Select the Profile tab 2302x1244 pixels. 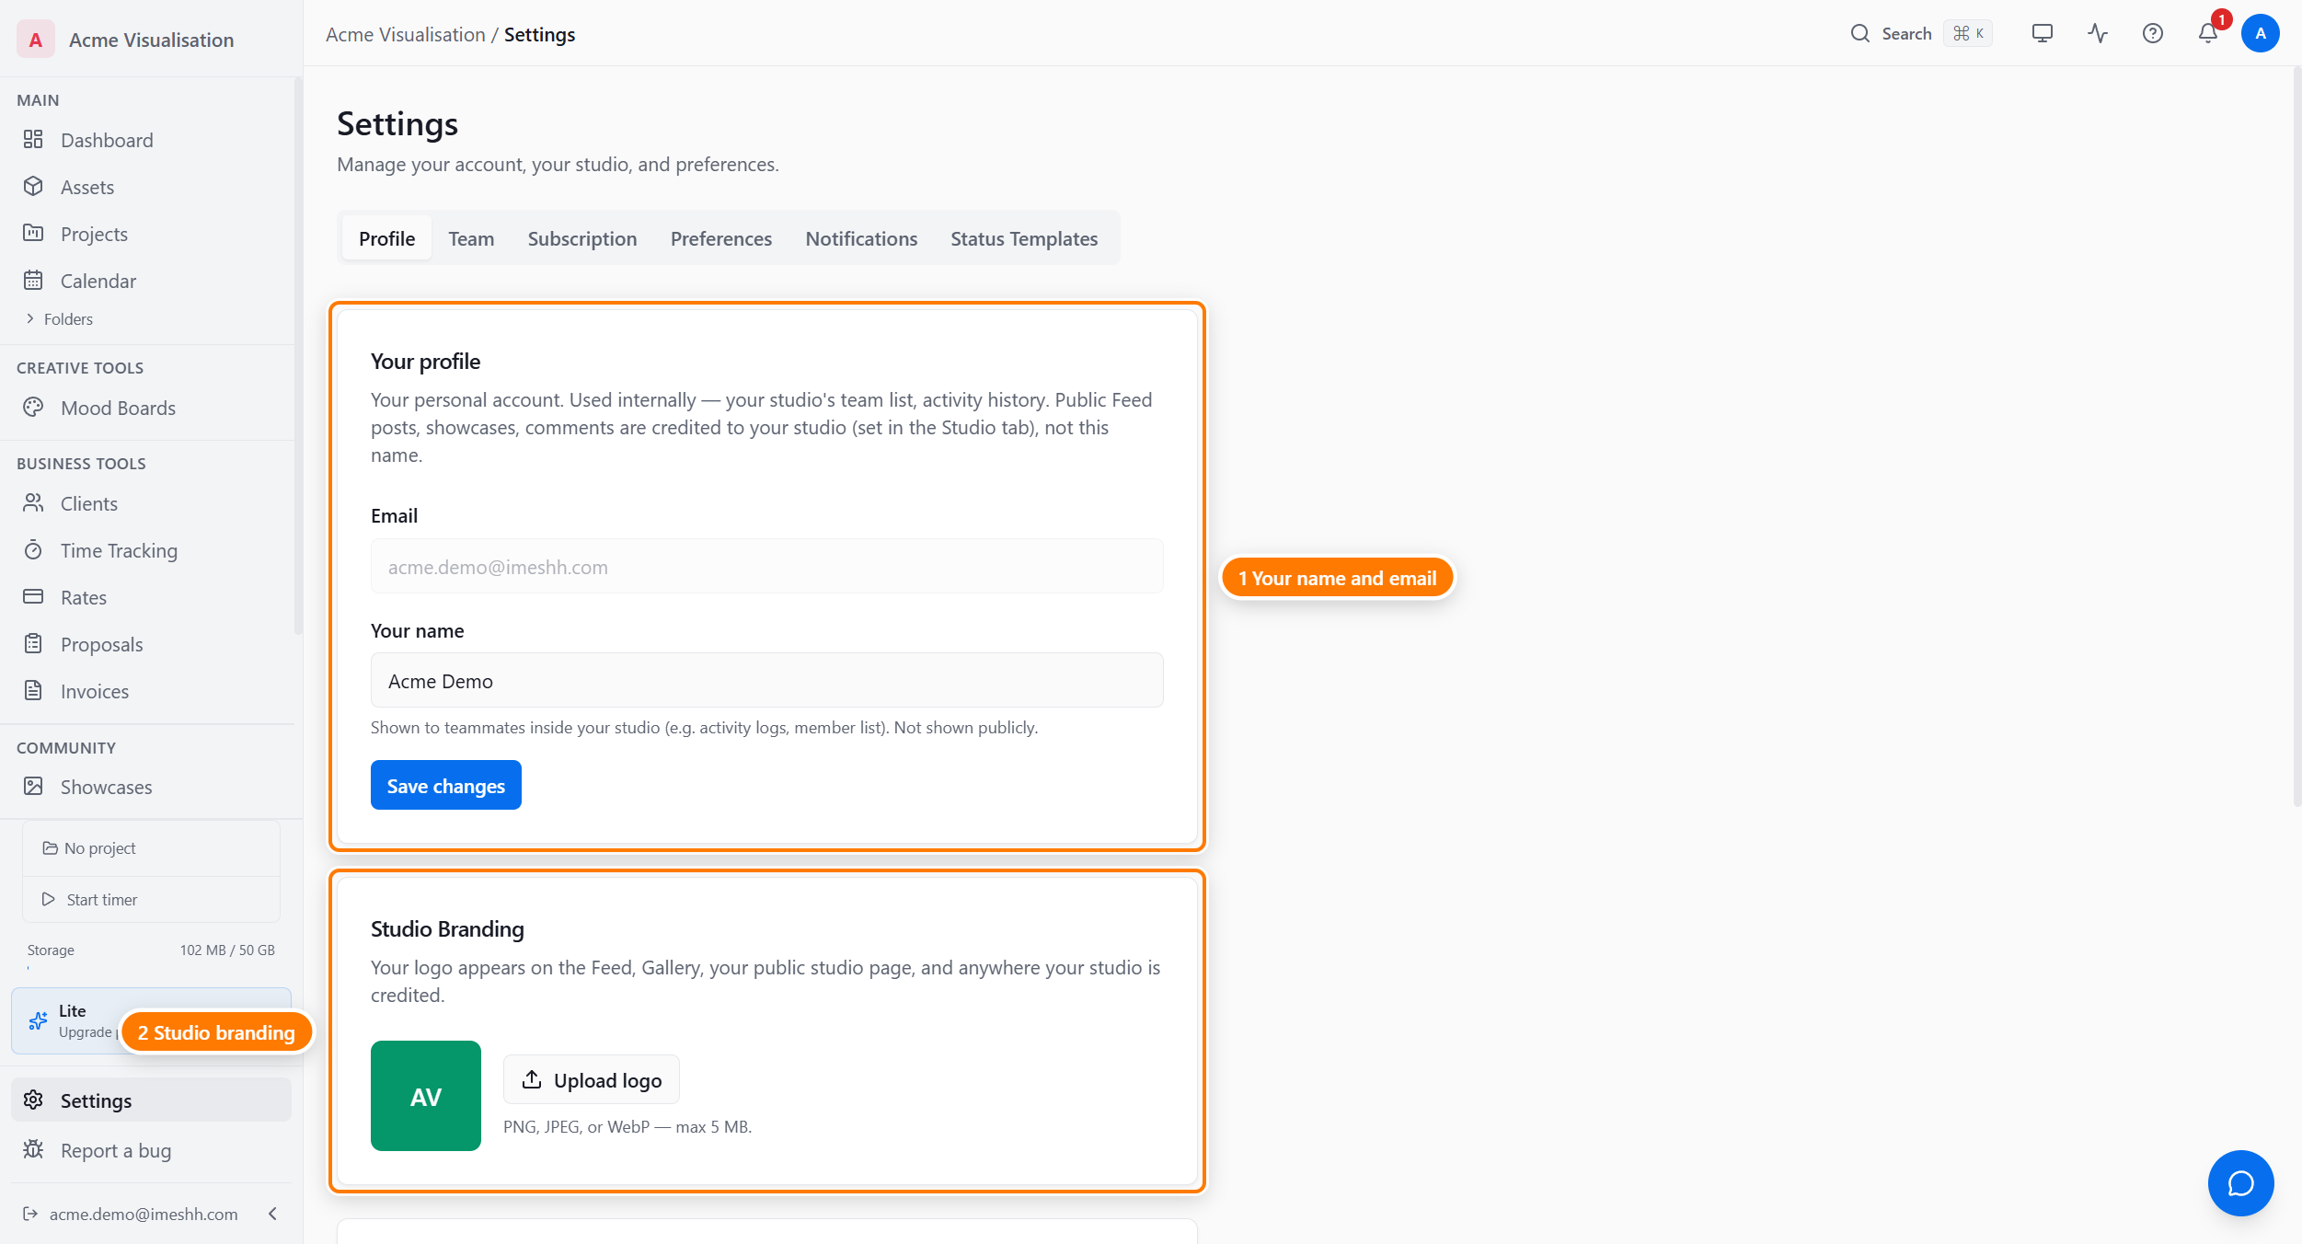[386, 238]
